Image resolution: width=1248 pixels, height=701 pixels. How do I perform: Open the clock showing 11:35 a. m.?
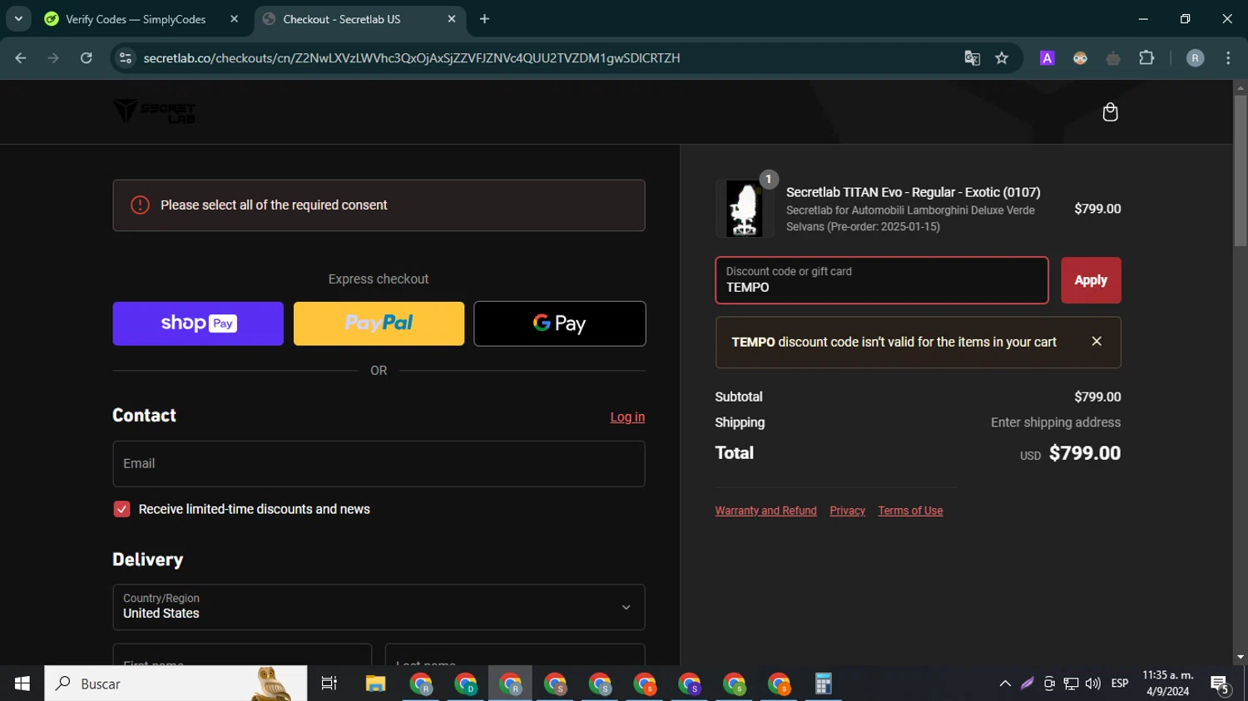tap(1168, 684)
